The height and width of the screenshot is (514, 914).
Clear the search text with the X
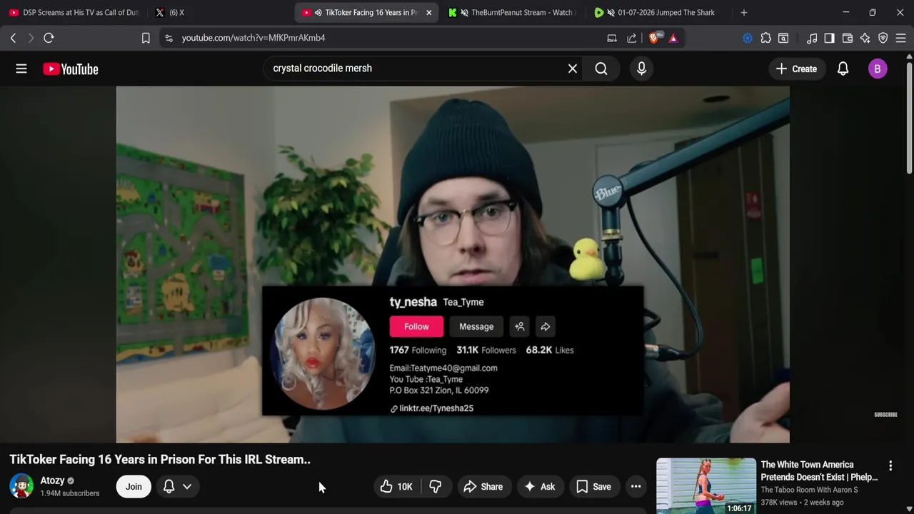[572, 69]
